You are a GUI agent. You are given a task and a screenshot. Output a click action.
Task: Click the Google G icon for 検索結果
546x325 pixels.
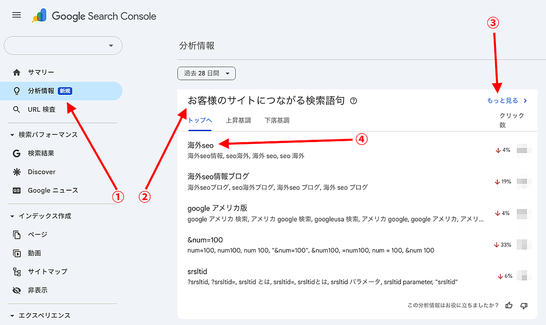[17, 153]
